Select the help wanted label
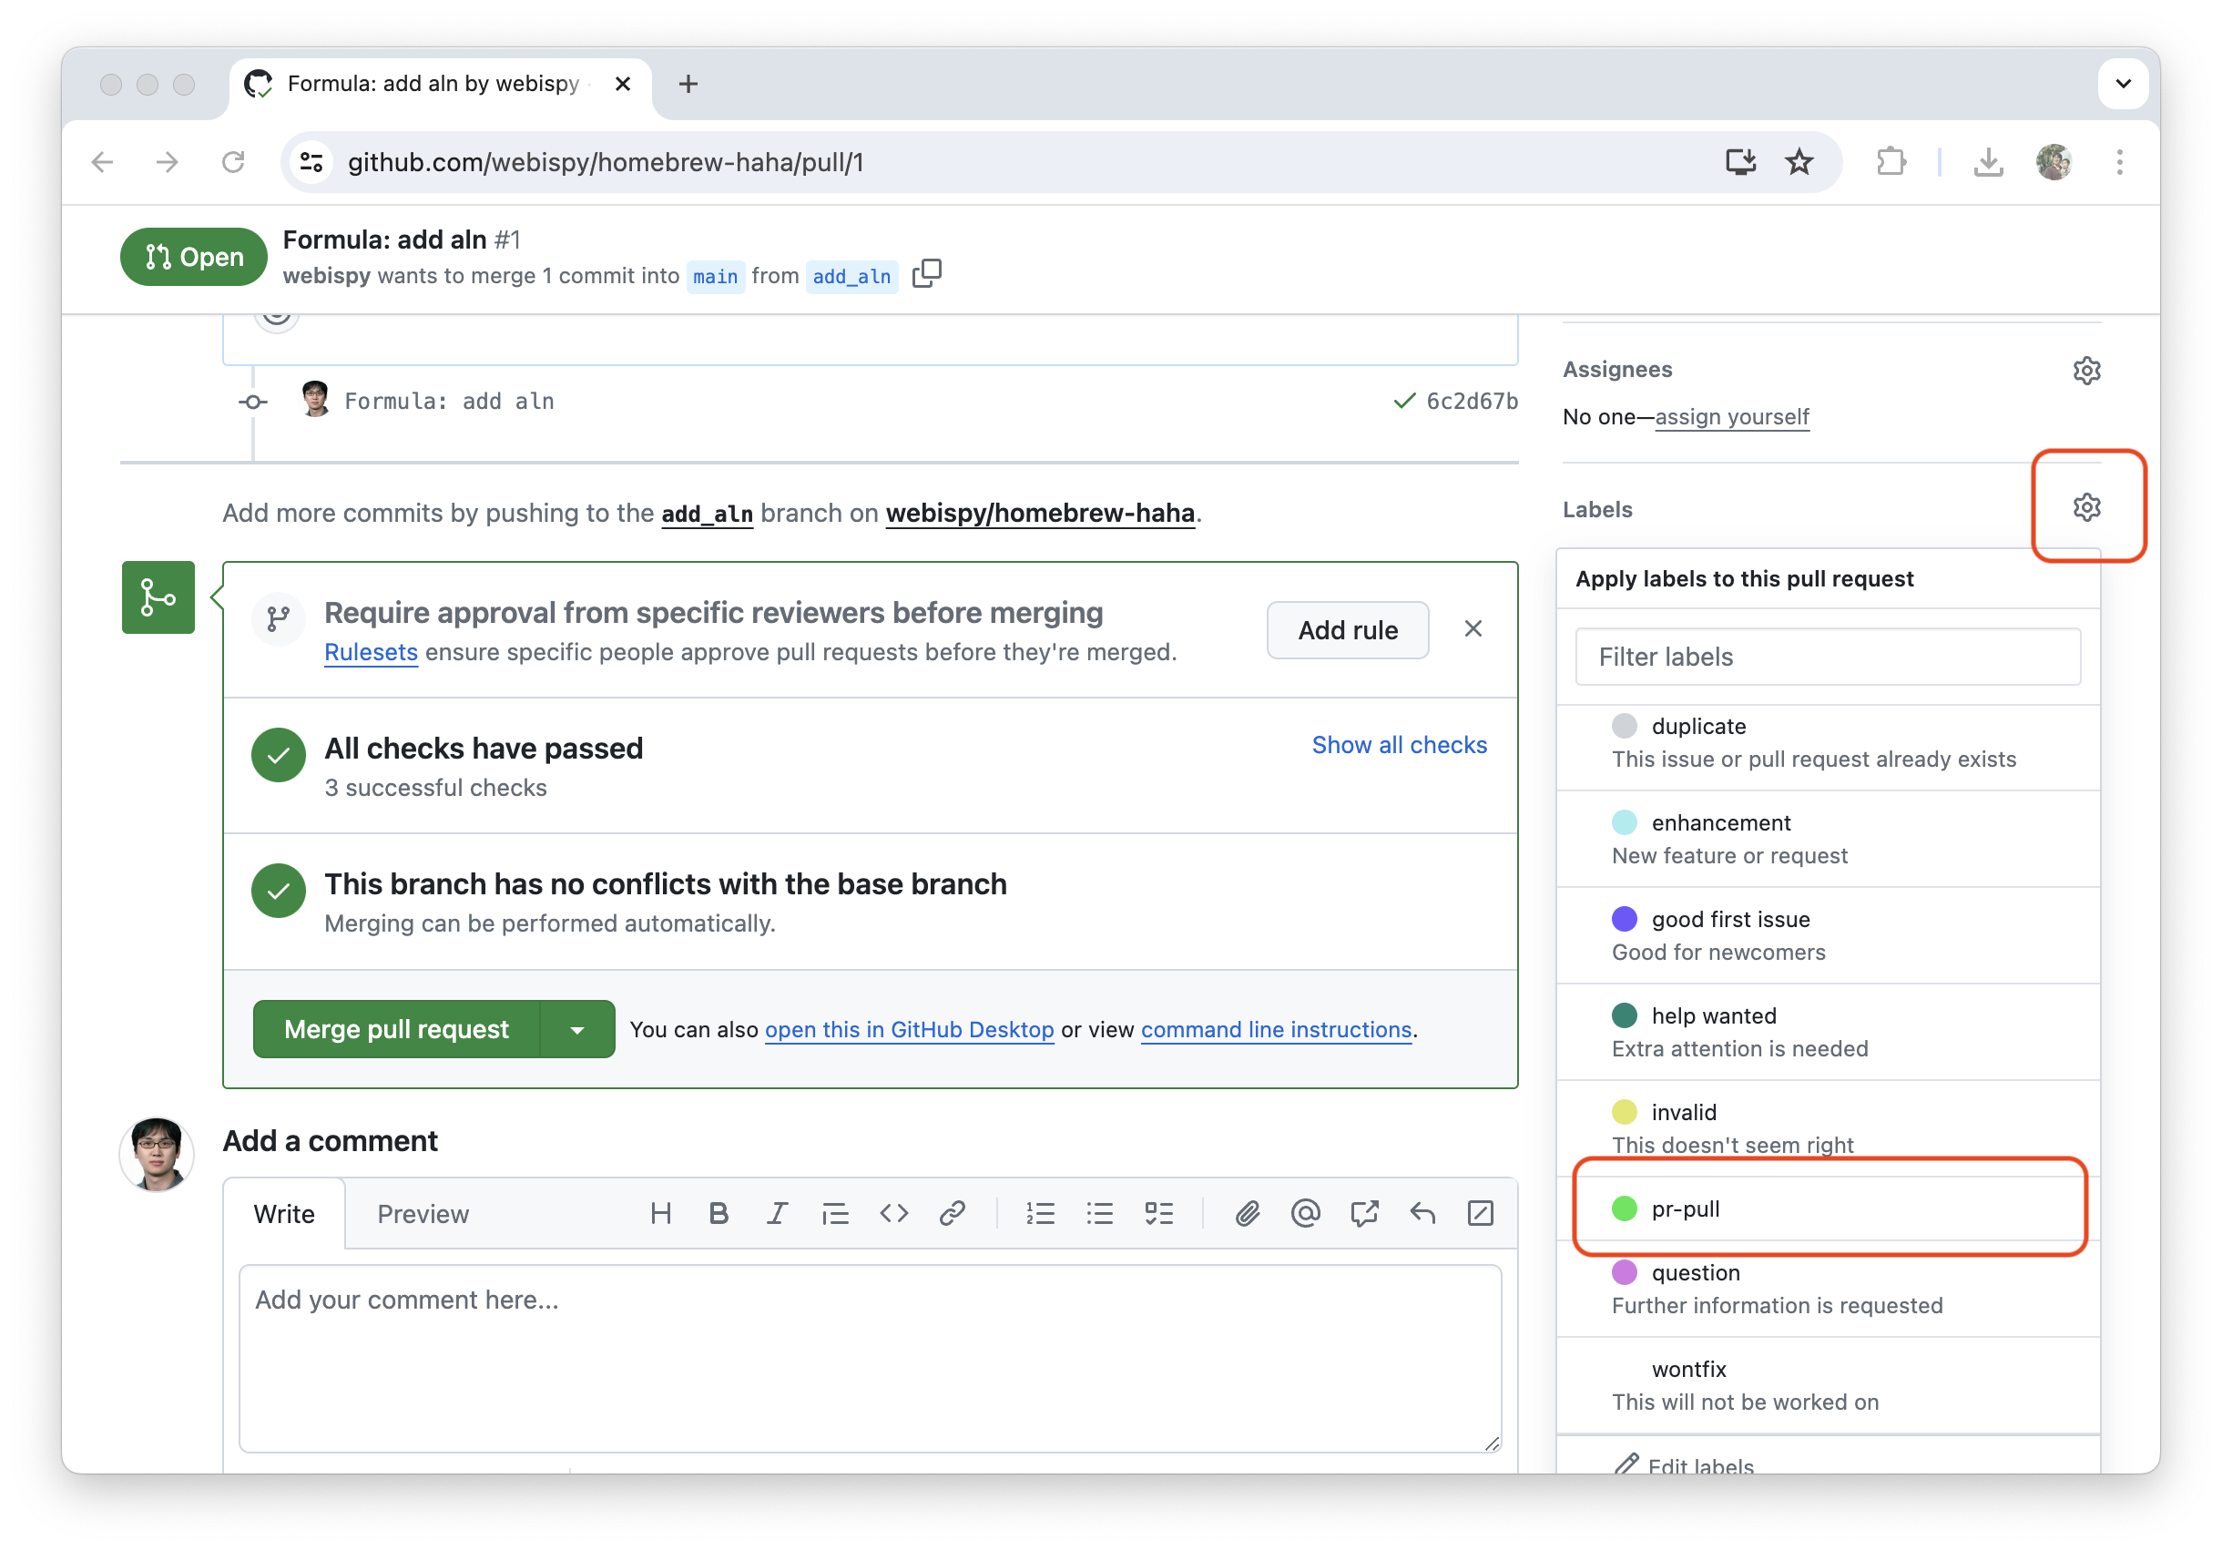The image size is (2222, 1550). coord(1827,1033)
